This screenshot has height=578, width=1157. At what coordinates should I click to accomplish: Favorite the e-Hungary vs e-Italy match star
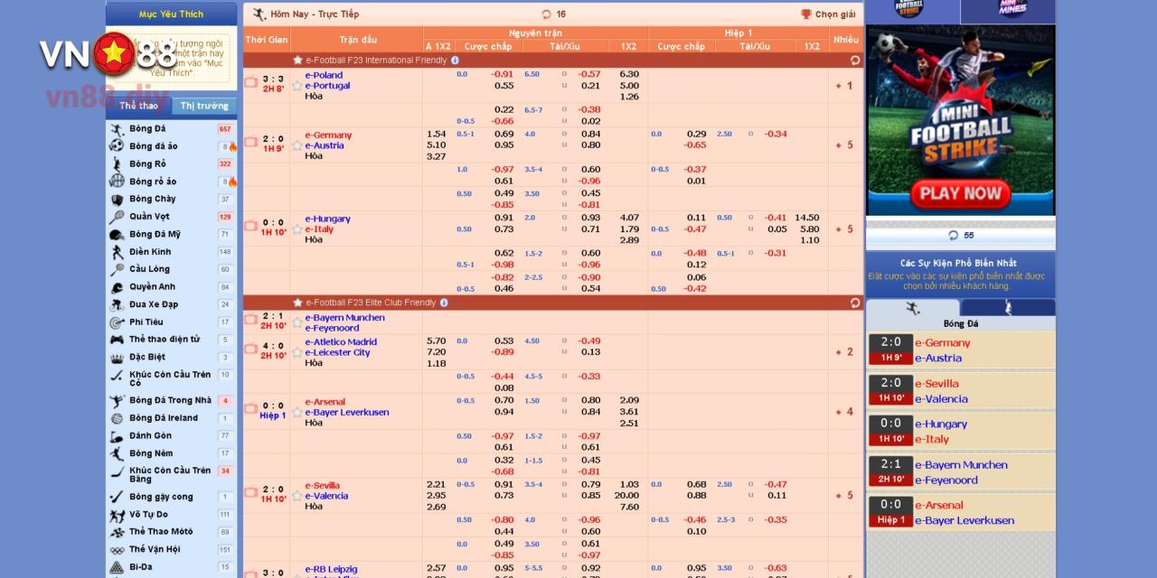tap(296, 228)
